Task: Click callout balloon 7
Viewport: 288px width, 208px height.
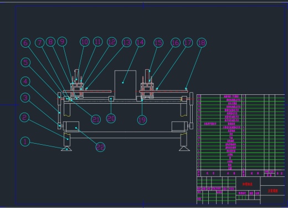Action: point(40,43)
